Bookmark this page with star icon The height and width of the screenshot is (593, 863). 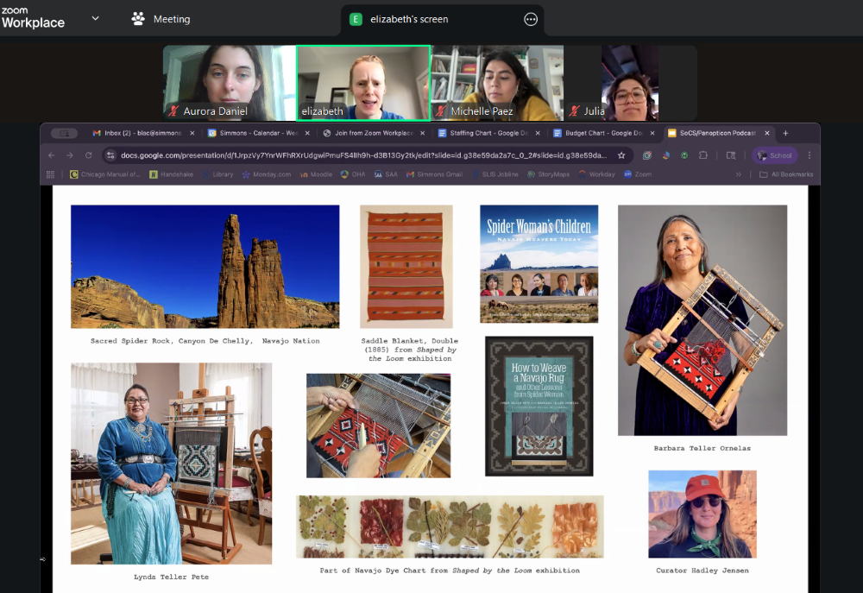coord(621,155)
